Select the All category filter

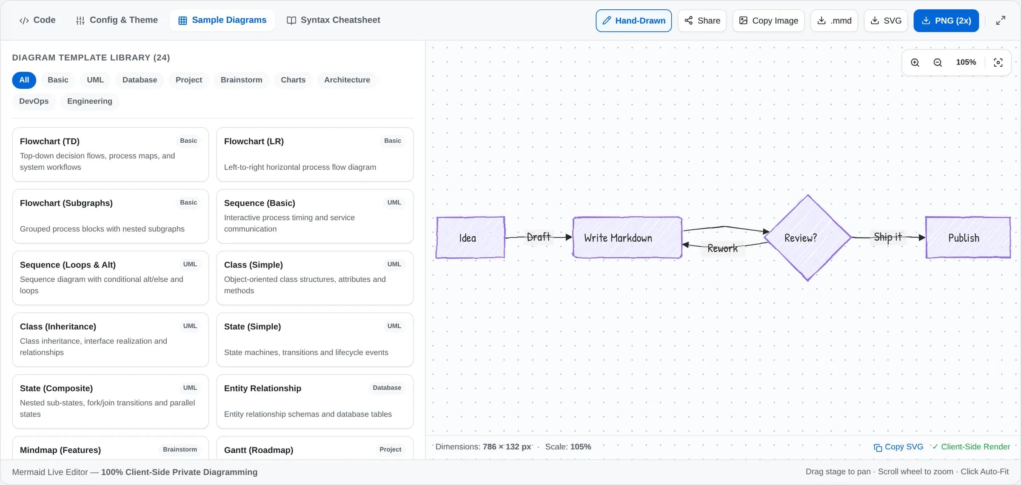pos(24,80)
